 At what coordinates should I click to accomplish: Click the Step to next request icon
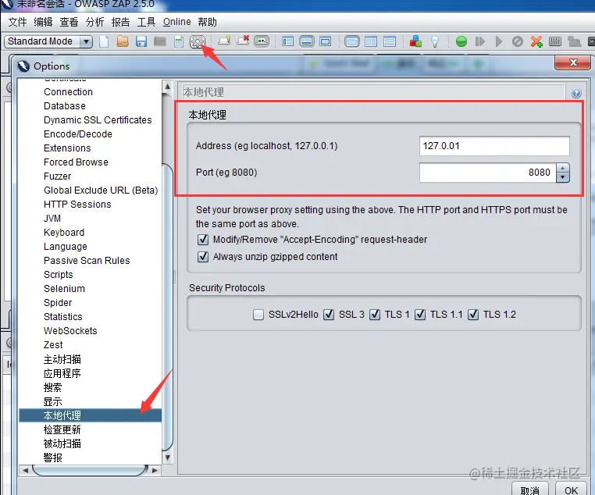coord(480,41)
